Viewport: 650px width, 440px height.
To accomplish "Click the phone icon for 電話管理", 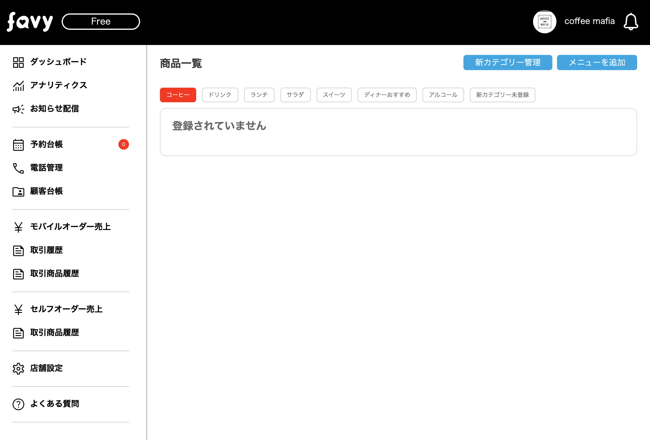I will coord(18,168).
